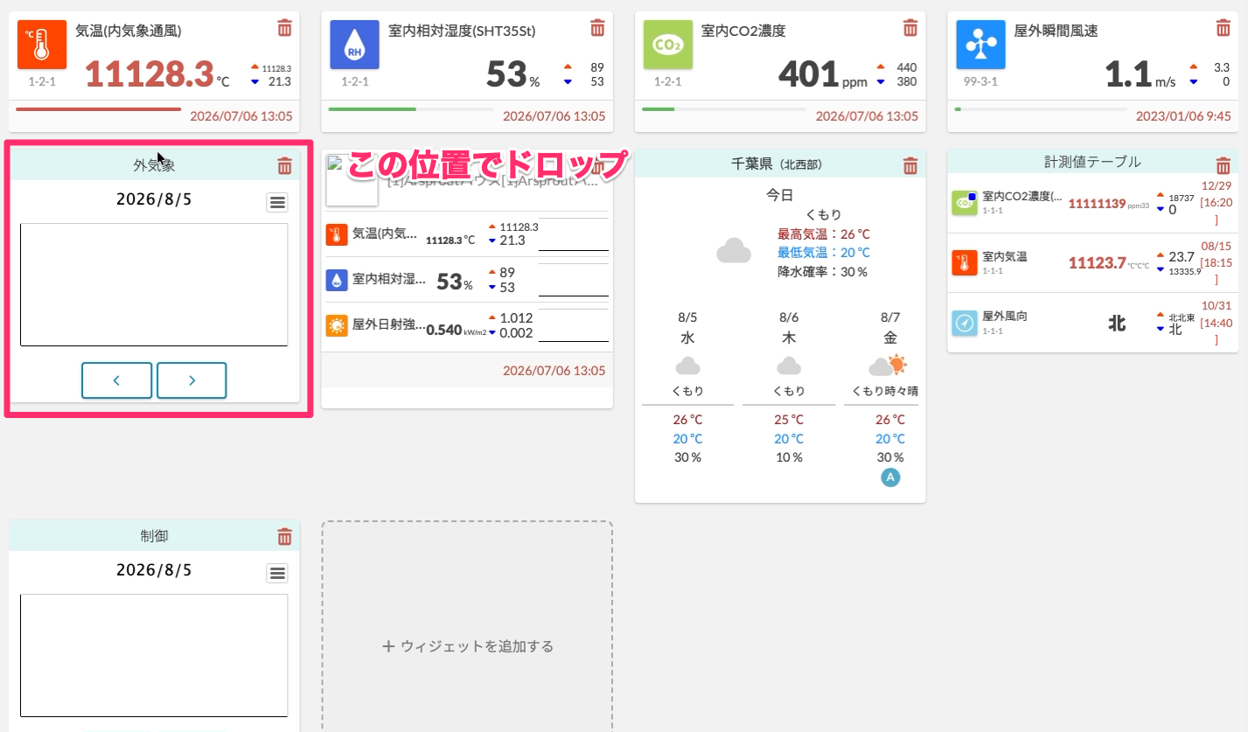Click the 10/31 [14:40] timestamp in table

point(1217,324)
